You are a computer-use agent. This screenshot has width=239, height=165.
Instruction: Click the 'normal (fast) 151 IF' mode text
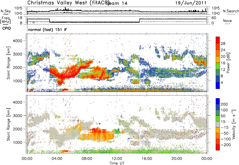(48, 29)
